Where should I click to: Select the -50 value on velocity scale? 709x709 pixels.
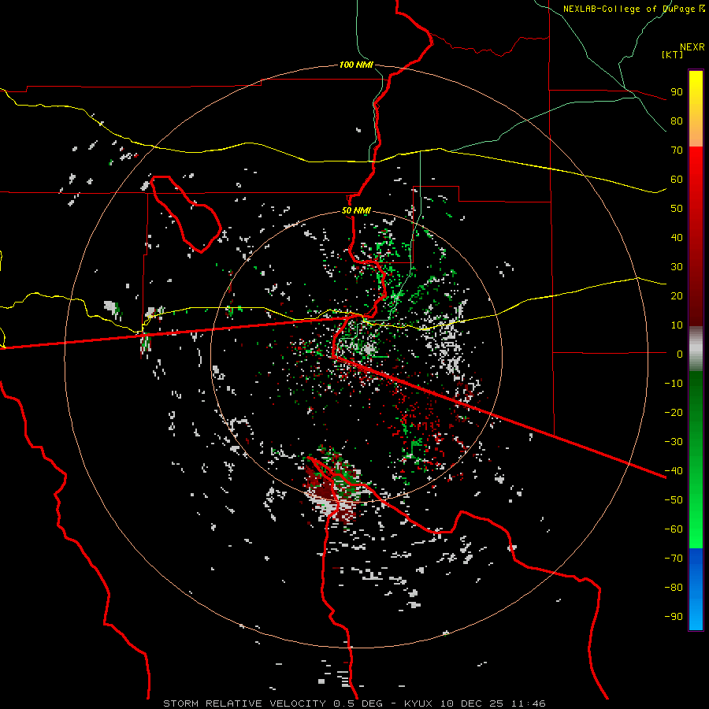[x=674, y=500]
